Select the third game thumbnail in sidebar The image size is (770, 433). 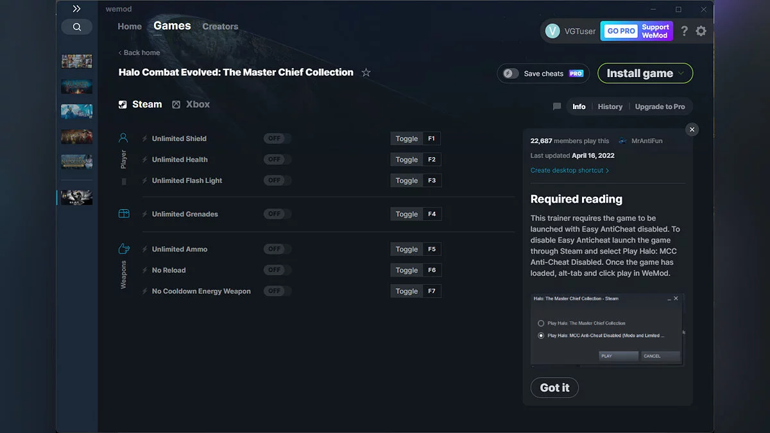(77, 112)
